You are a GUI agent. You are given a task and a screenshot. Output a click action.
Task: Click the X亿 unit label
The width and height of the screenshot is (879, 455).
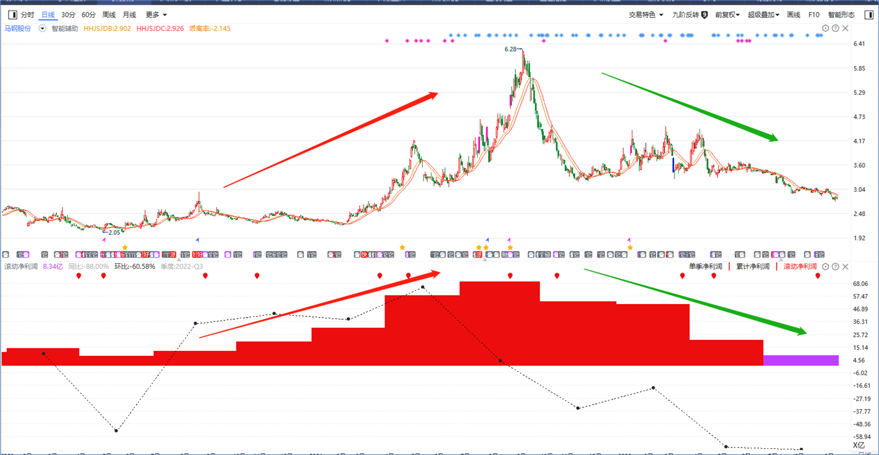(859, 445)
